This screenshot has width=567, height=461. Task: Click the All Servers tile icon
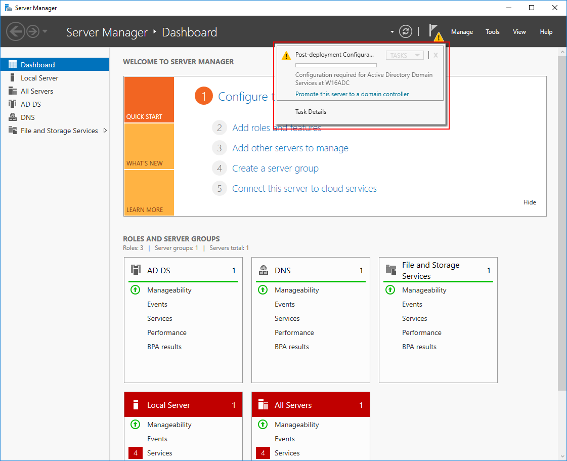pos(263,404)
